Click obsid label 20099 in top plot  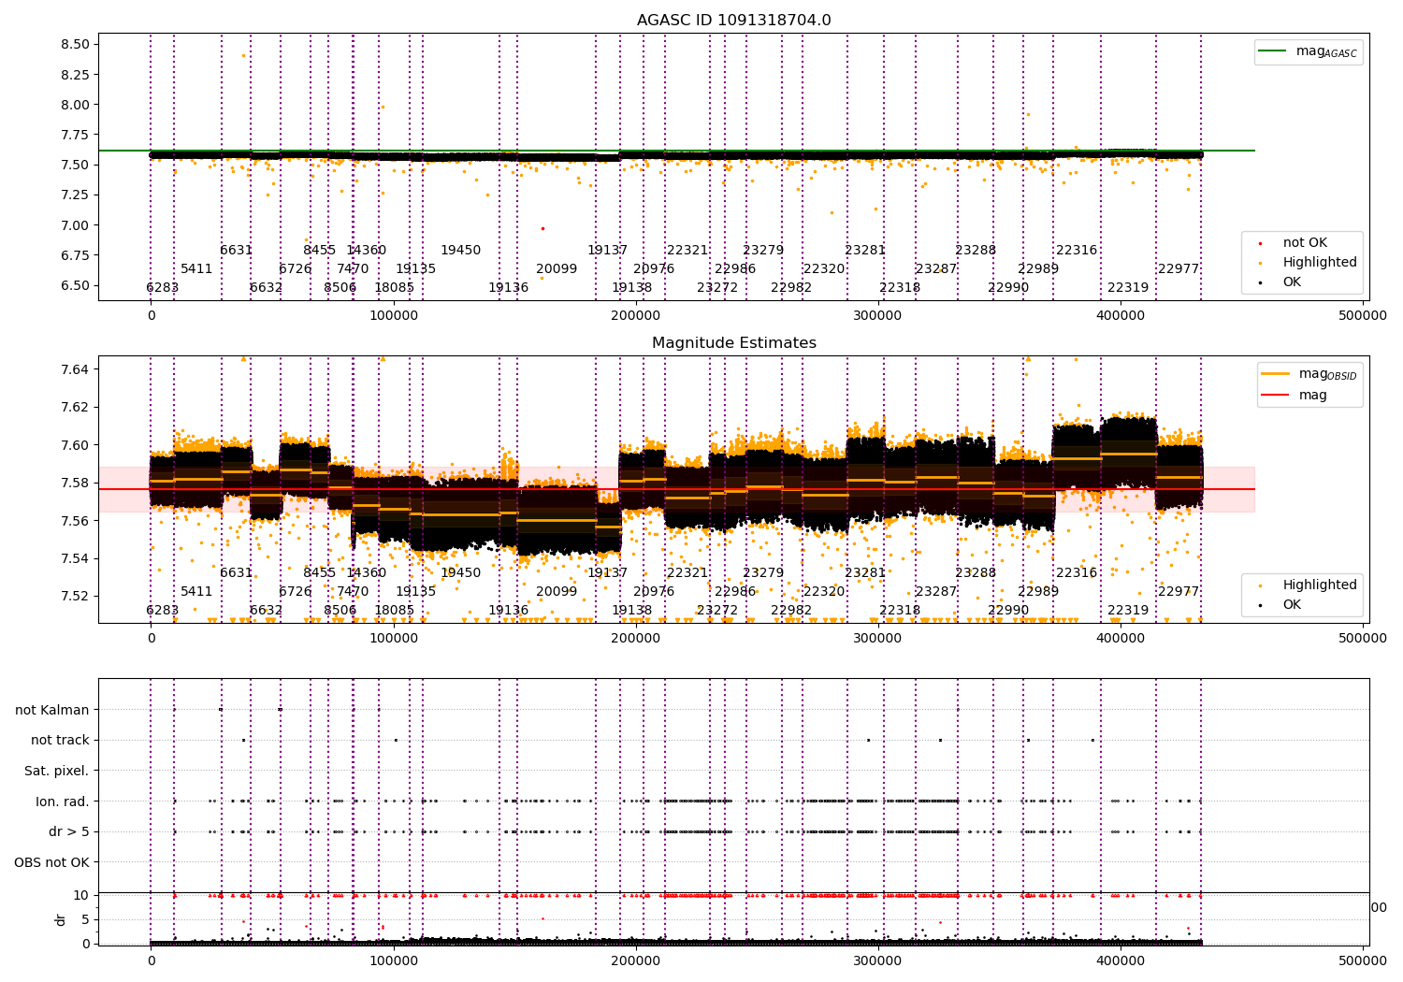pyautogui.click(x=557, y=269)
